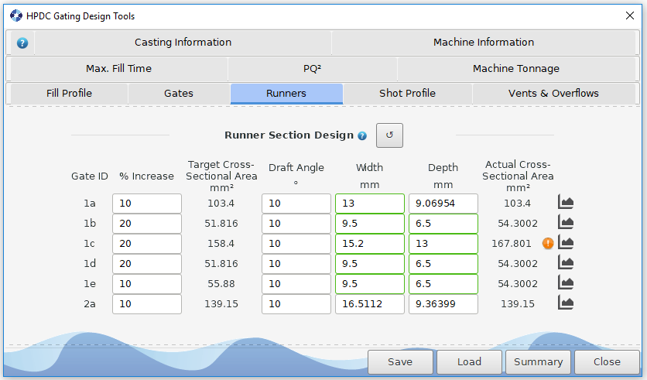
Task: Click the reset arrow button beside Runner Section Design
Action: 389,135
